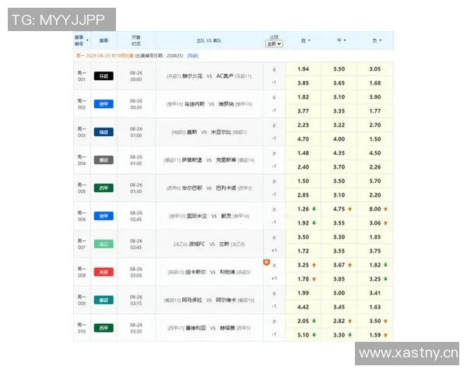Click the green 法乙 league badge
Viewport: 467px width, 373px height.
[x=103, y=244]
